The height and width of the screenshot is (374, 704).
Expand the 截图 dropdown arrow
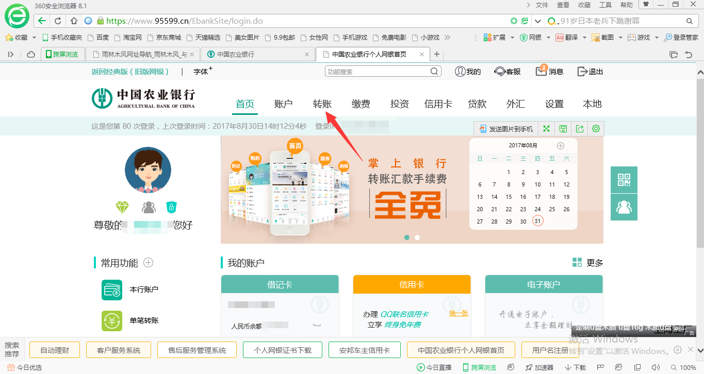tap(620, 38)
